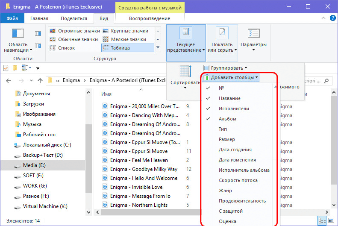The image size is (338, 226).
Task: Select Мелкие значки view layout
Action: 124,39
